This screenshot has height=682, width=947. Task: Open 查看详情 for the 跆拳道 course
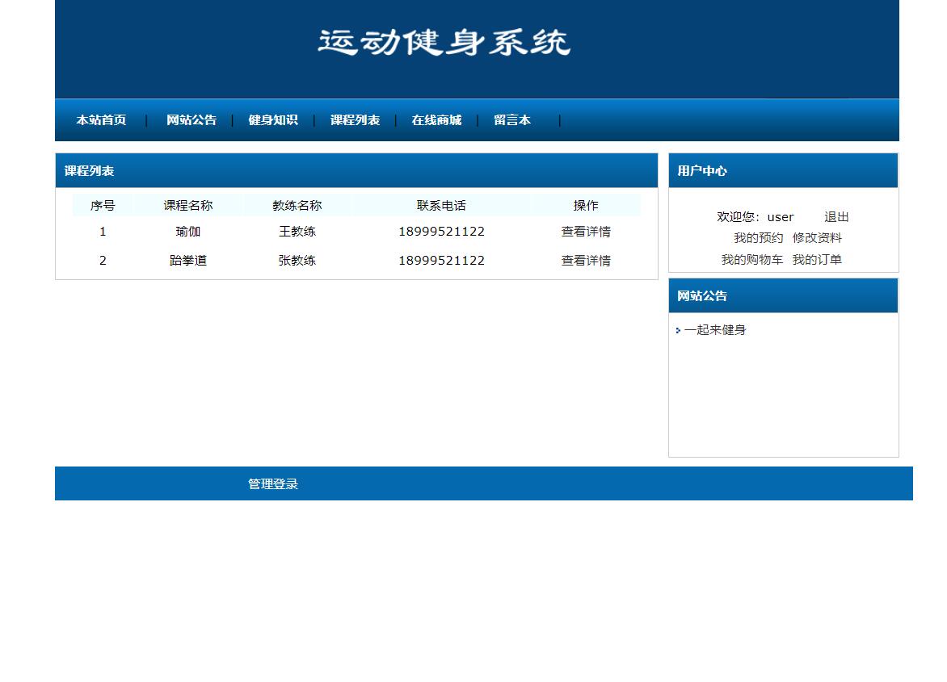[x=585, y=260]
